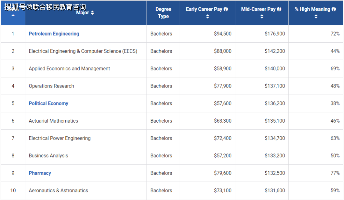The width and height of the screenshot is (344, 200).
Task: Click the 44% high meaning value
Action: coord(335,51)
